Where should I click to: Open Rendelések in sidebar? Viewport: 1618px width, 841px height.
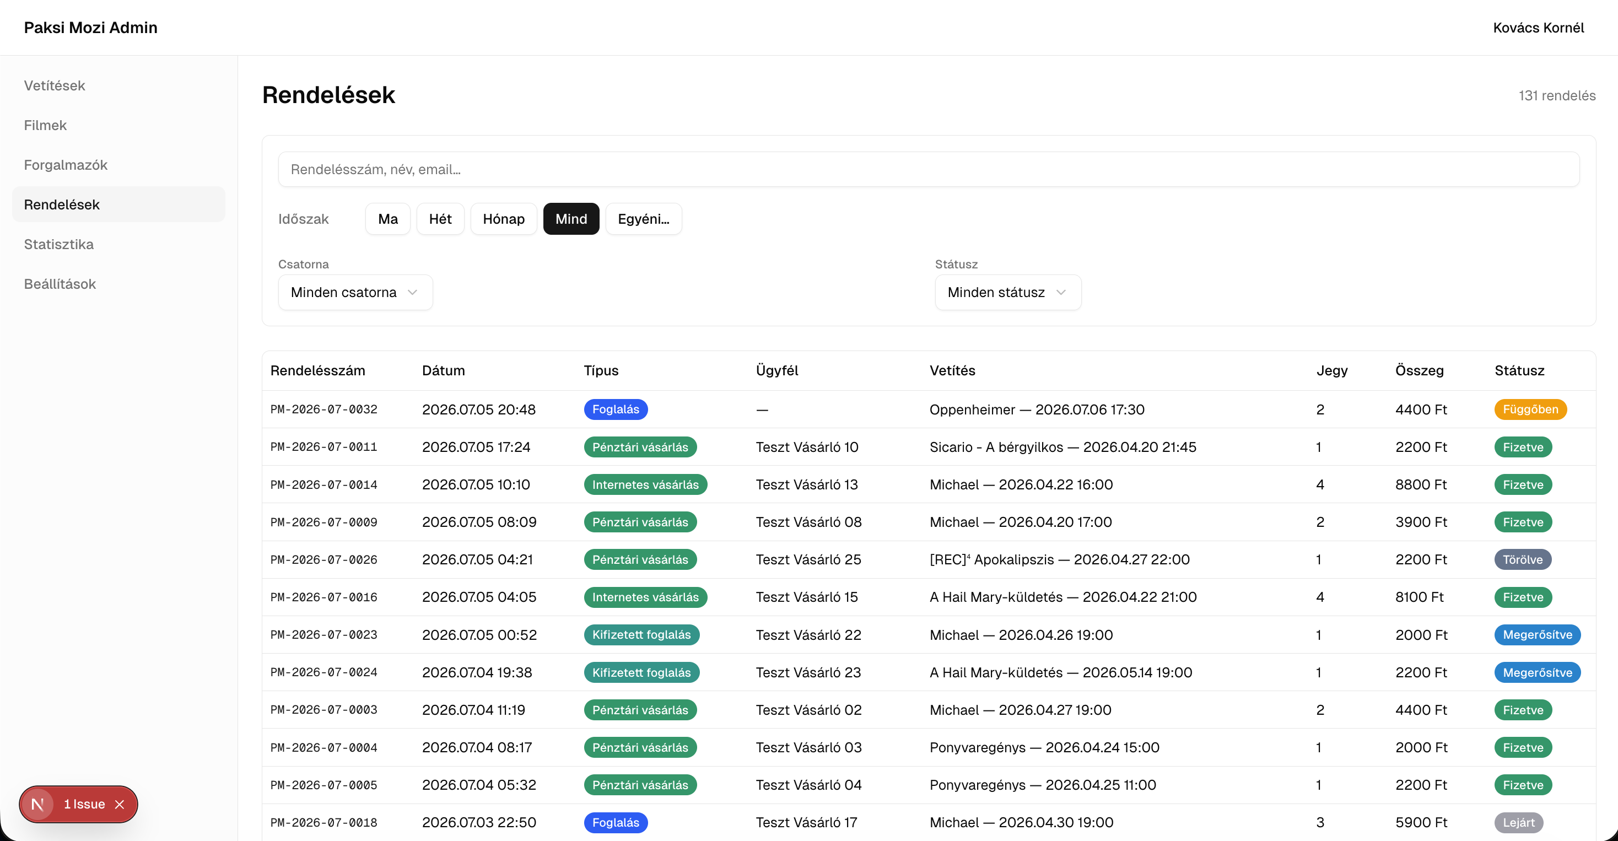tap(118, 204)
